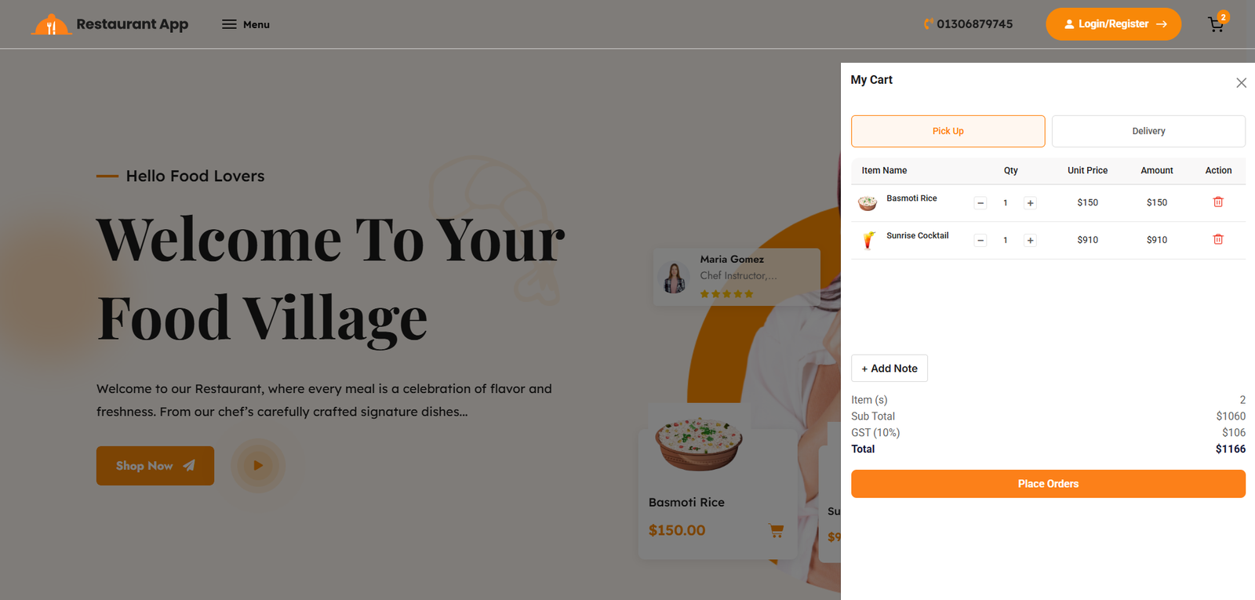Viewport: 1255px width, 600px height.
Task: Decrease Sunrise Cocktail quantity with minus
Action: click(x=980, y=241)
